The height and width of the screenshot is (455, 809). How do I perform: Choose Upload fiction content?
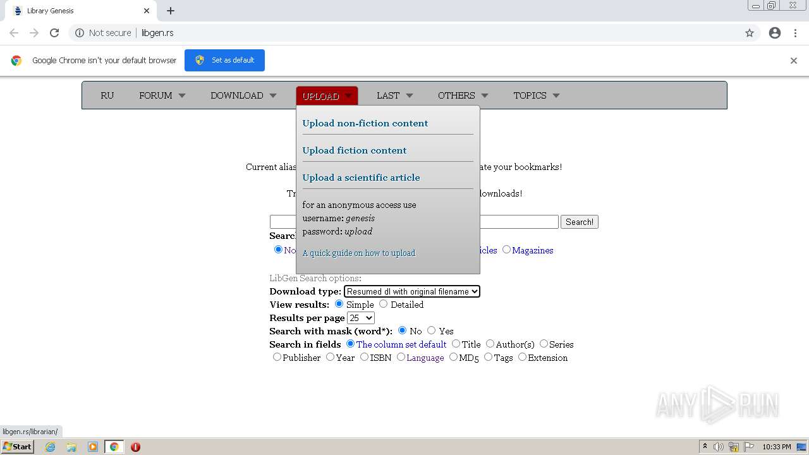tap(355, 150)
